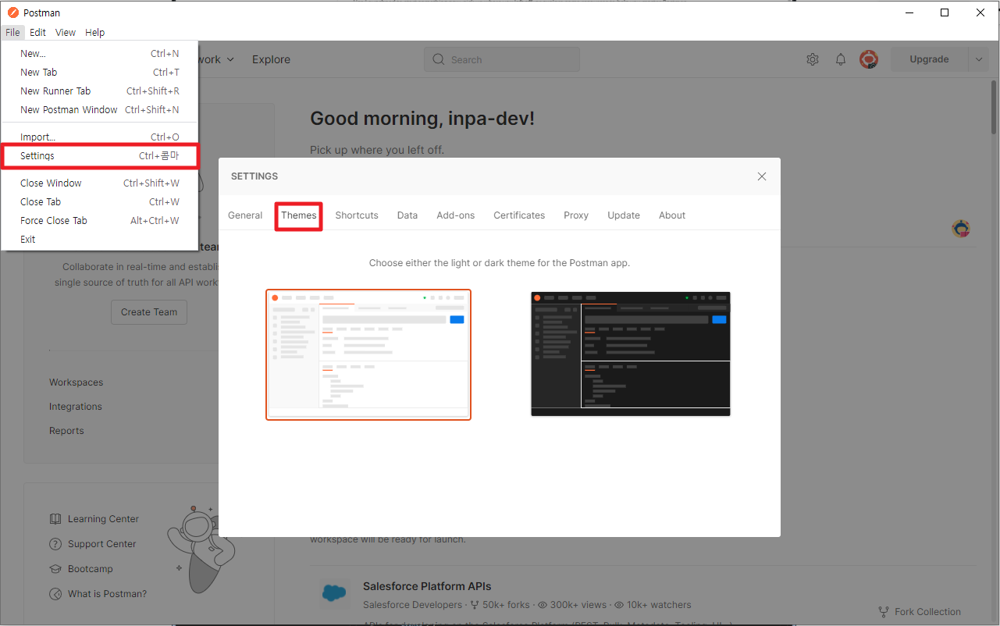Open Salesforce Platform APIs collection title
This screenshot has width=1000, height=626.
[x=427, y=586]
